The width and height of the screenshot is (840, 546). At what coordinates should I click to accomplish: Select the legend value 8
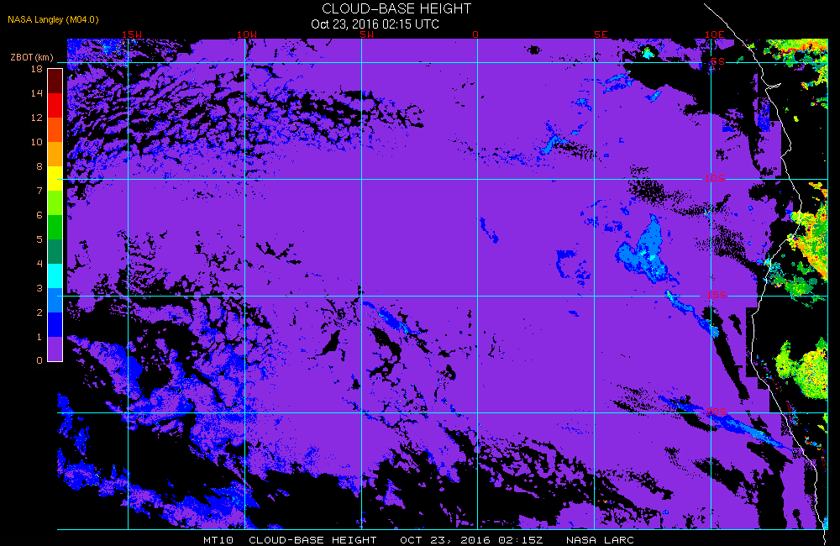point(39,166)
